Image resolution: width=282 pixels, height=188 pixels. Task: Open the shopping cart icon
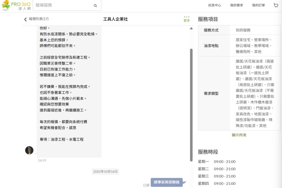pos(276,5)
